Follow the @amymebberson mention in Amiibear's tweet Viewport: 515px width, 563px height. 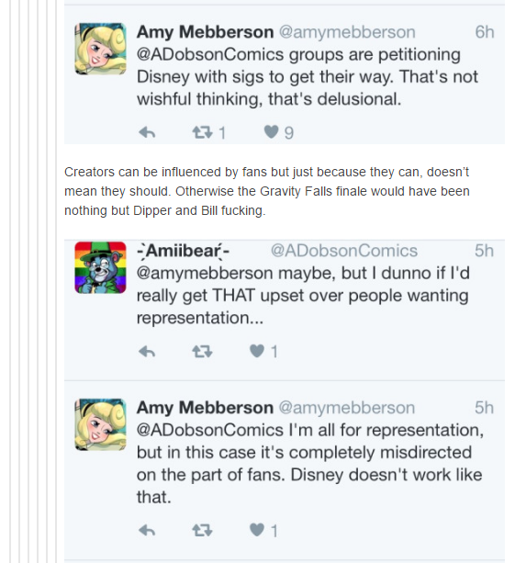(x=205, y=274)
